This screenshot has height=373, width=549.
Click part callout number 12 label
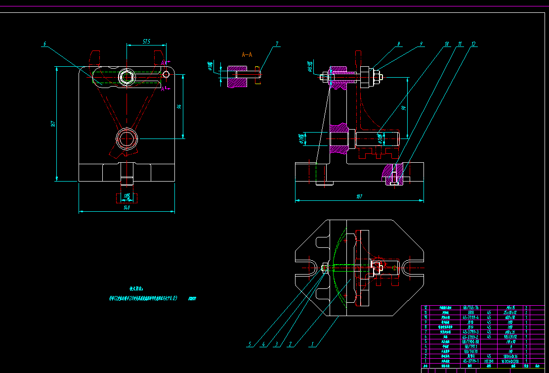(473, 44)
